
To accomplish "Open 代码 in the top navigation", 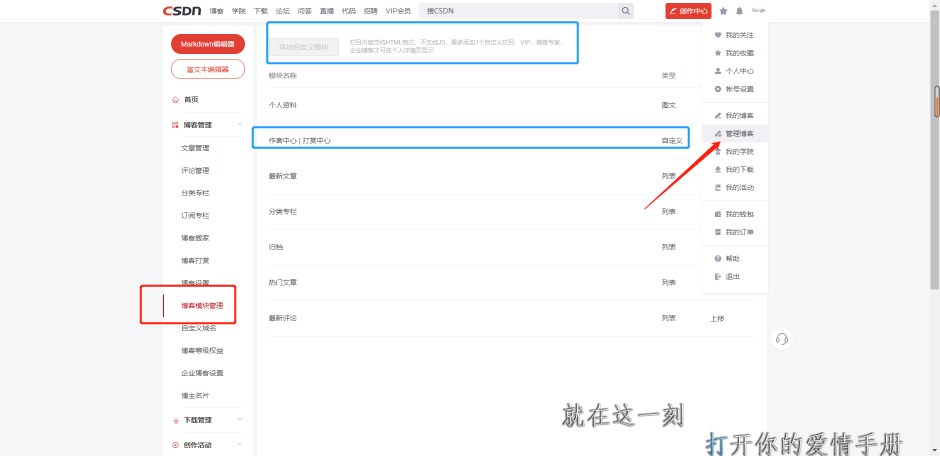I will (348, 11).
